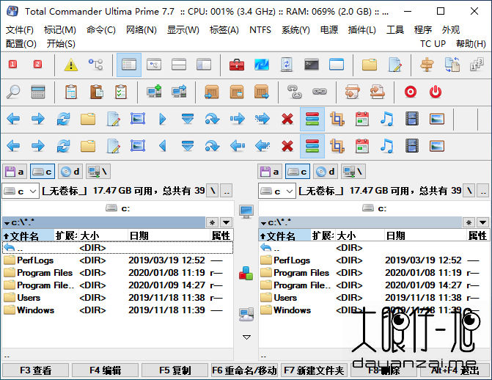Click the monitor icon between the panels
The width and height of the screenshot is (492, 380).
point(246,211)
